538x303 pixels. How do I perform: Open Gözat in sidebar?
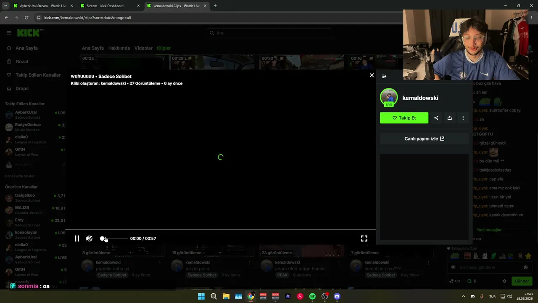pyautogui.click(x=22, y=61)
